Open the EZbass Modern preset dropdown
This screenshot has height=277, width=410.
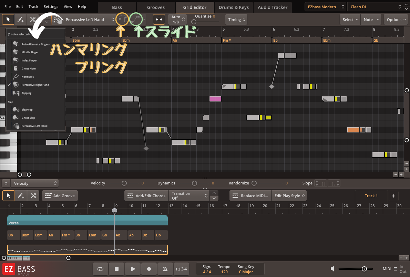(x=325, y=7)
